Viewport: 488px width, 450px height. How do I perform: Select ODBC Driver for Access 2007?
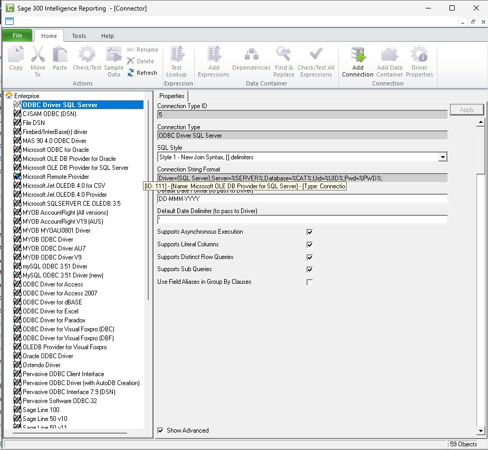pos(60,293)
